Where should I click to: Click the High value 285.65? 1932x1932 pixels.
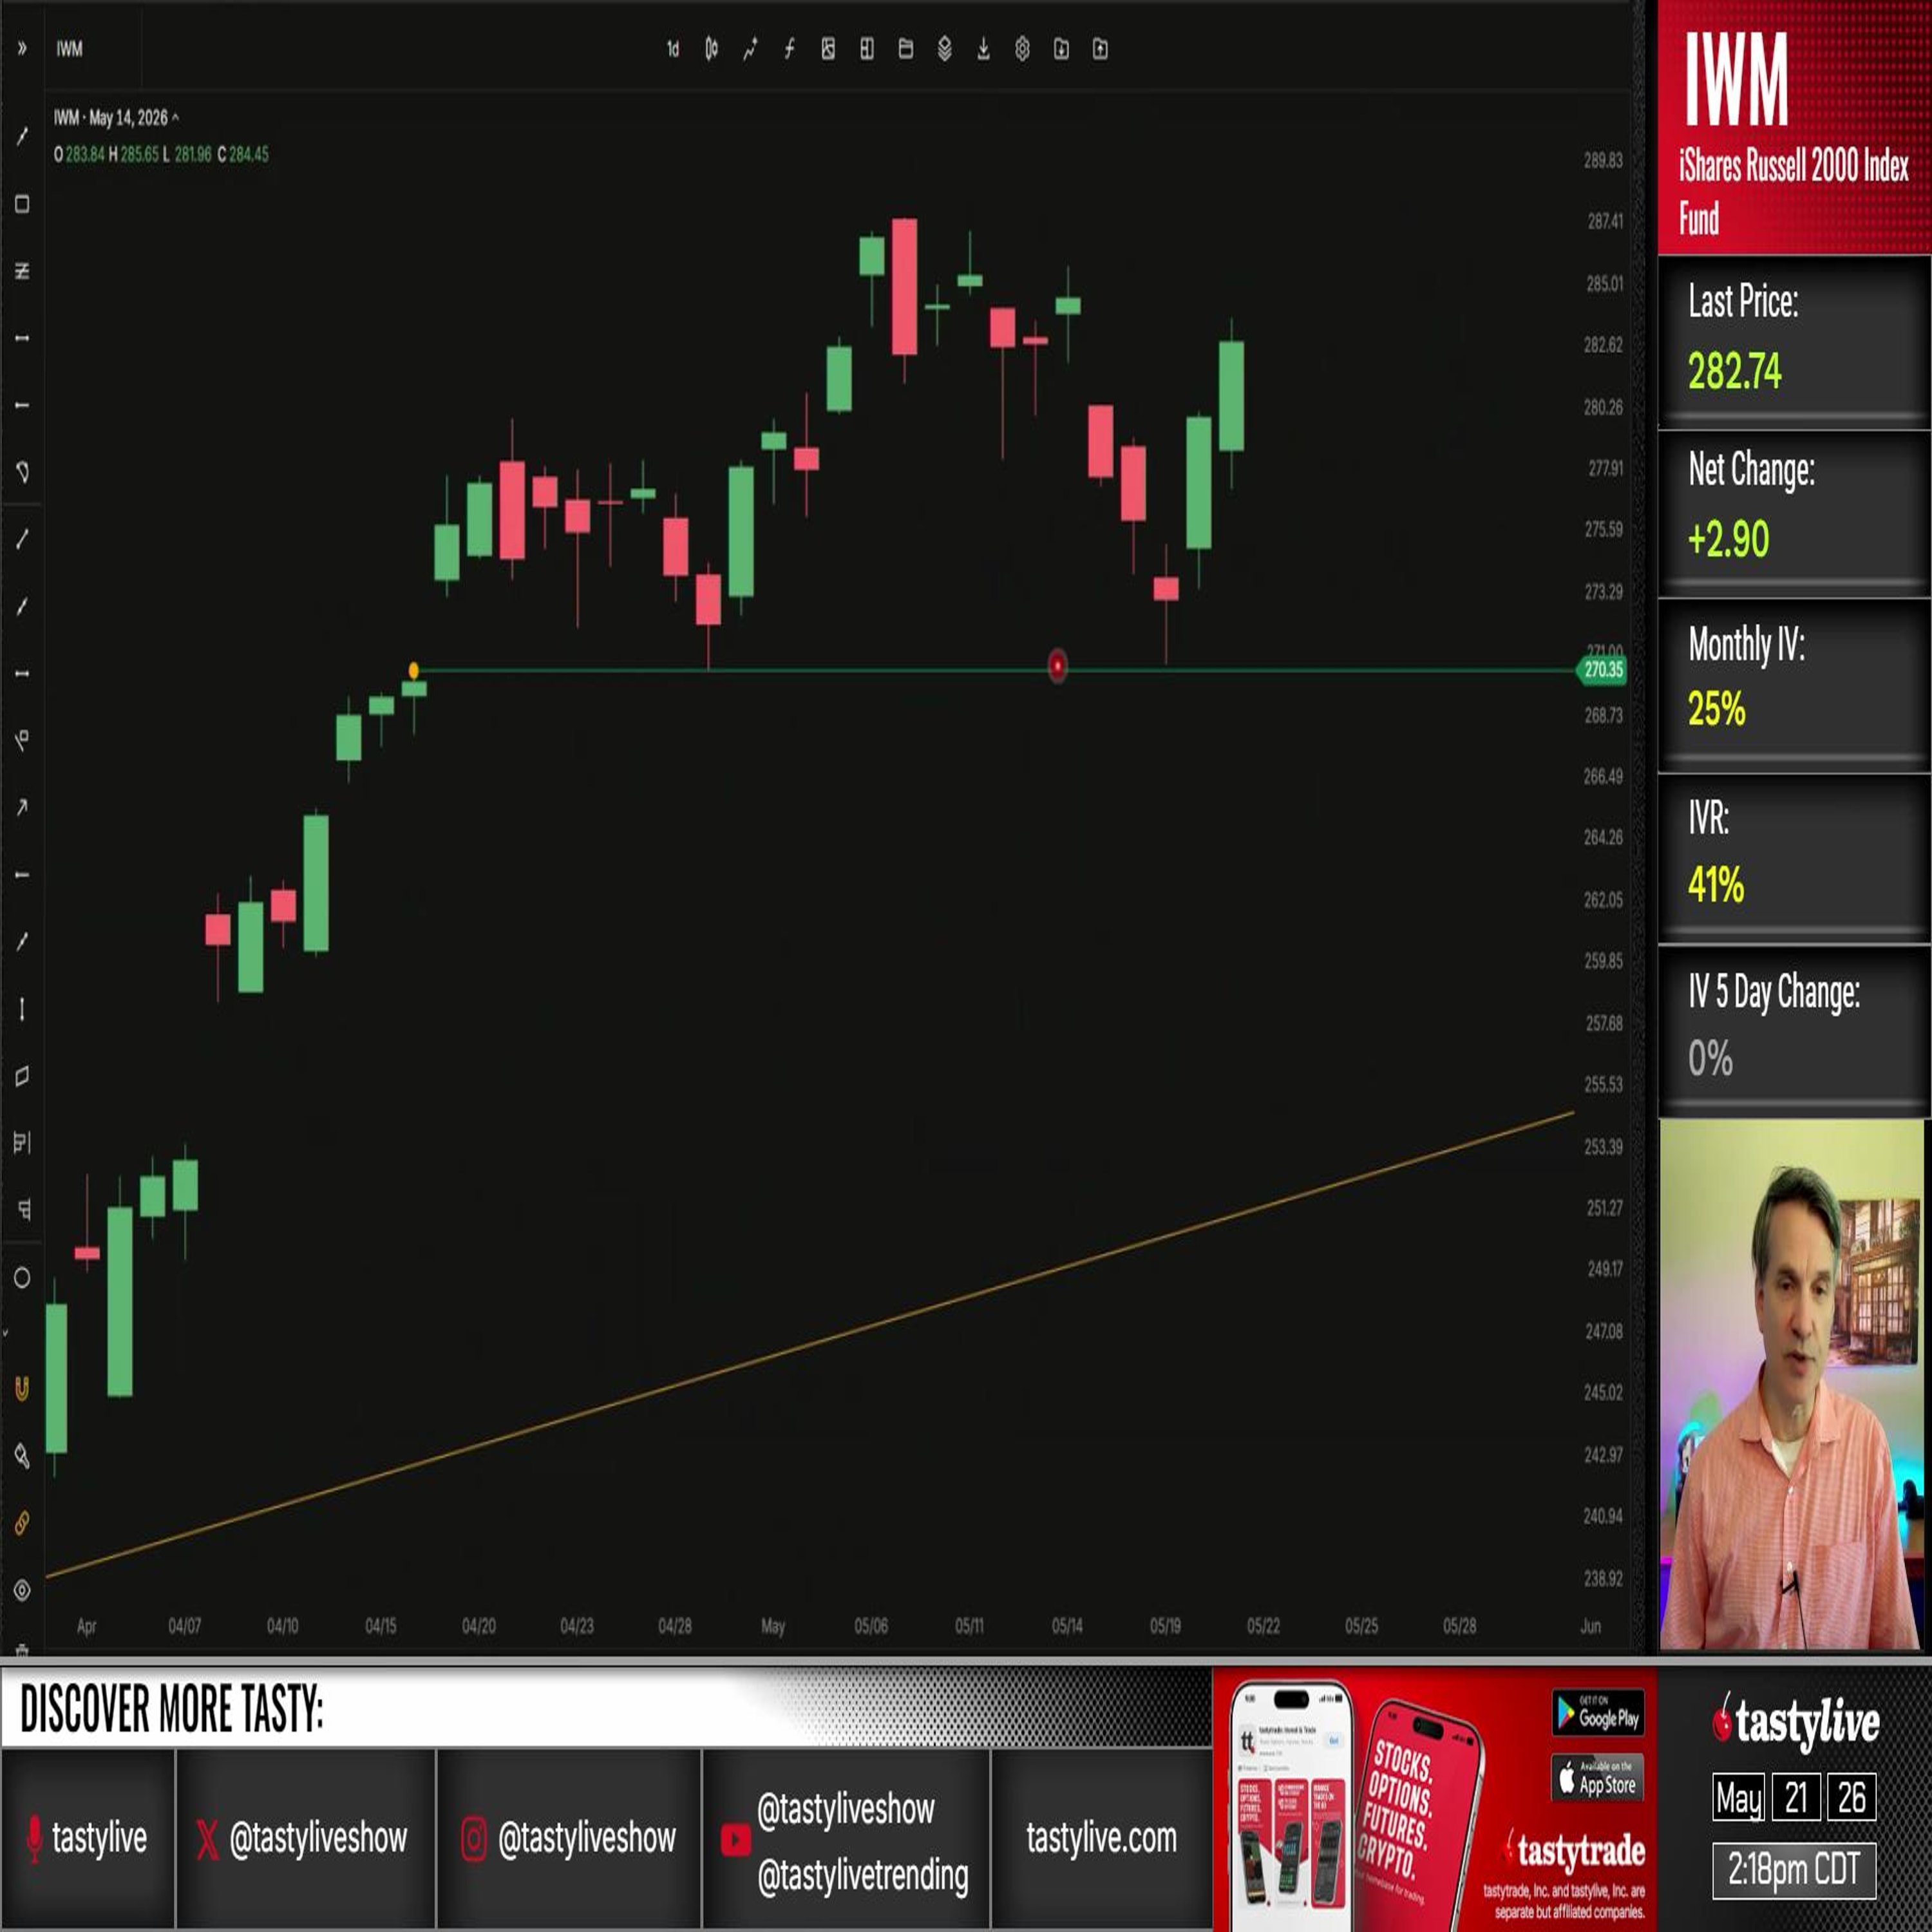coord(140,154)
